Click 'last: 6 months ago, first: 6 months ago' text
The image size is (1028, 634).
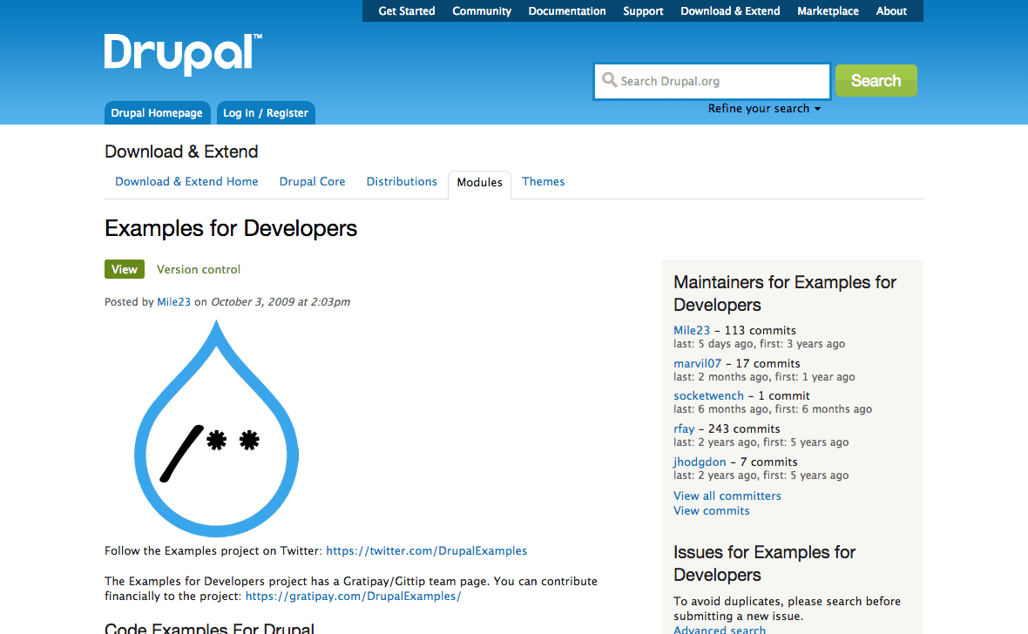[773, 410]
